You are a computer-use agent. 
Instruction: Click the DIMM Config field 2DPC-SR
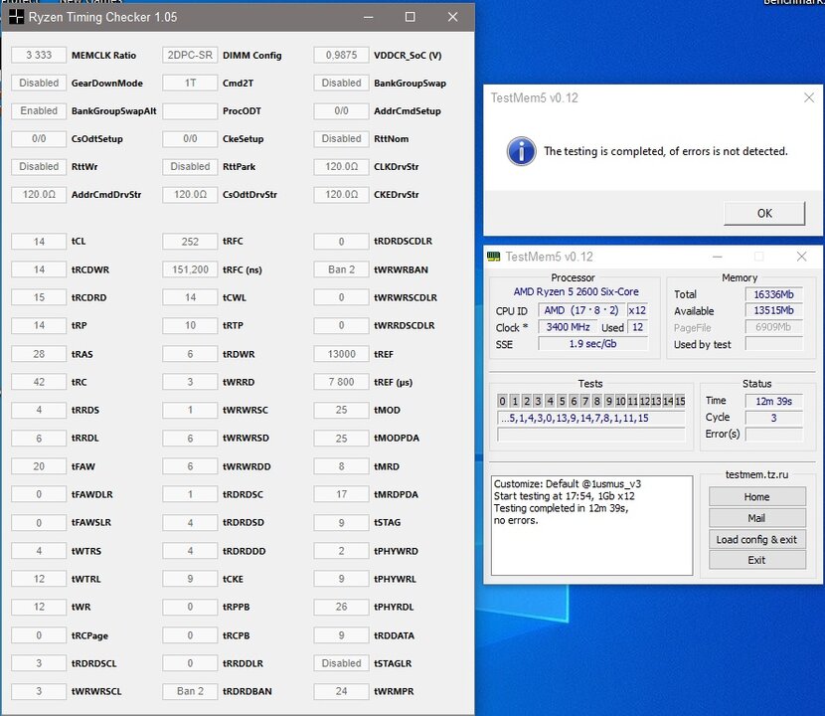tap(190, 56)
